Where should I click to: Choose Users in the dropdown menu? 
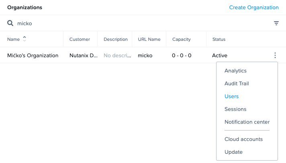click(x=231, y=96)
